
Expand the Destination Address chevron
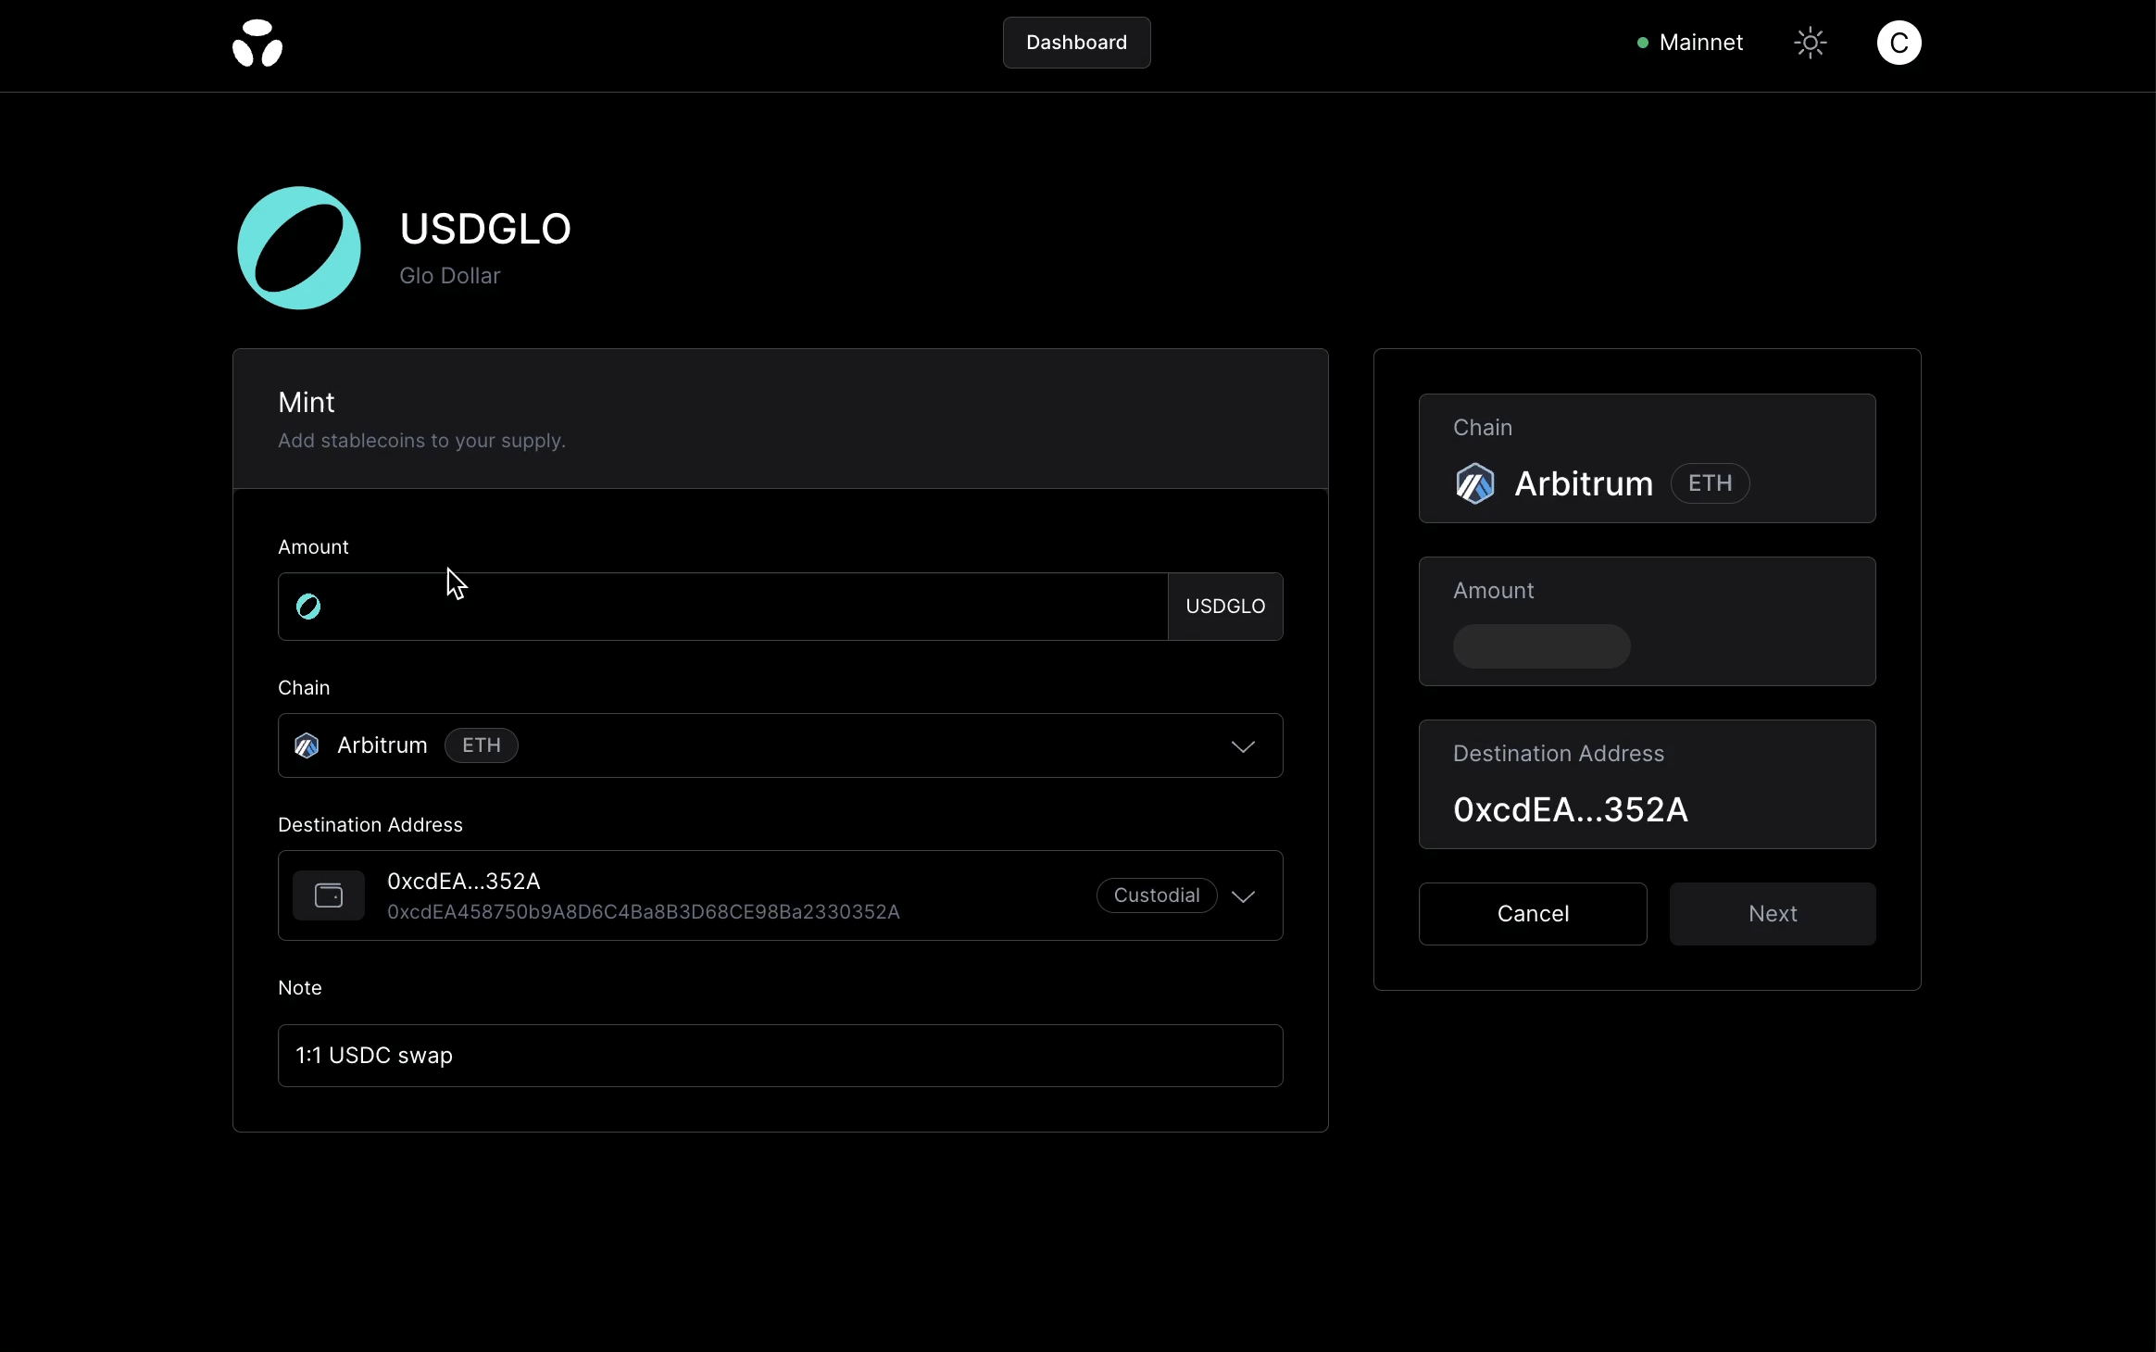[1243, 896]
